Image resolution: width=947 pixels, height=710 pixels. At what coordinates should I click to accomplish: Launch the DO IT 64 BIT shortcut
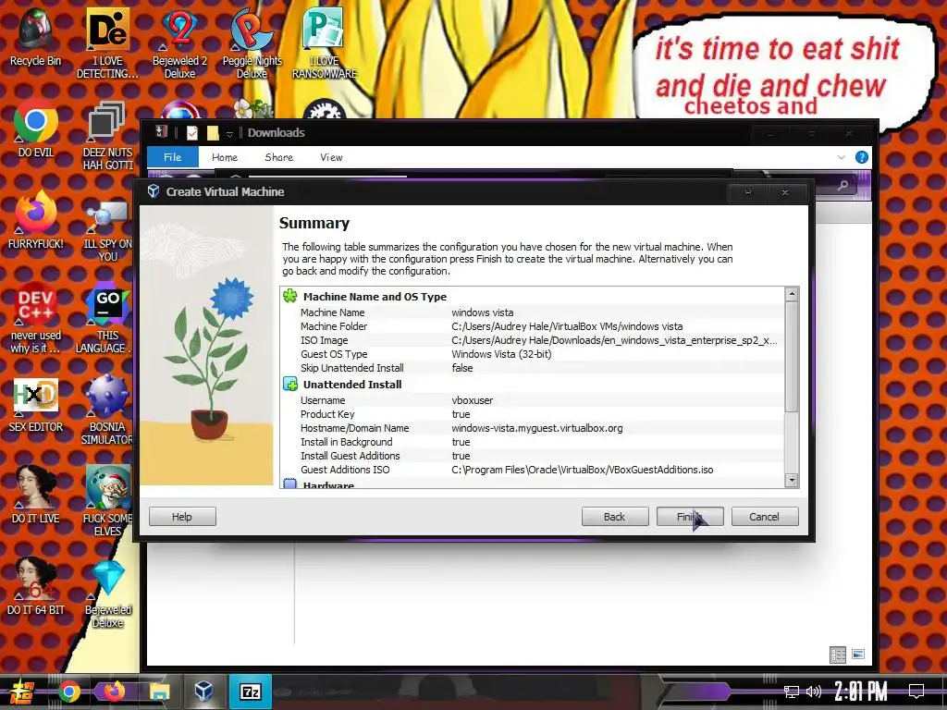[35, 585]
